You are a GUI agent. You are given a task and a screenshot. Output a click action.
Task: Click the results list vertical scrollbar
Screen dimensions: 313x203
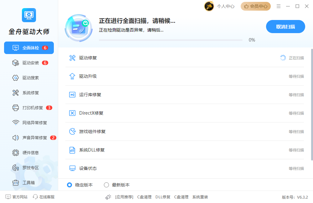pos(312,105)
